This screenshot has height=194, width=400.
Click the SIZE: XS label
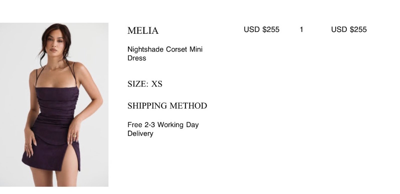point(145,84)
